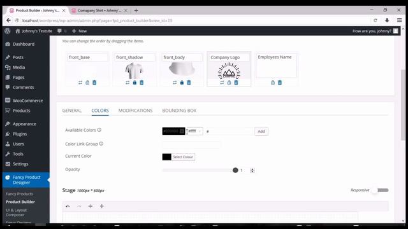The height and width of the screenshot is (229, 408).
Task: Open Settings in the admin sidebar
Action: 20,164
